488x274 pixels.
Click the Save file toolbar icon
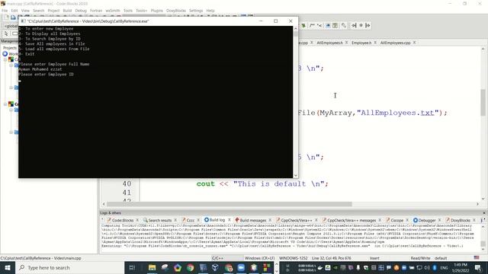click(x=13, y=18)
